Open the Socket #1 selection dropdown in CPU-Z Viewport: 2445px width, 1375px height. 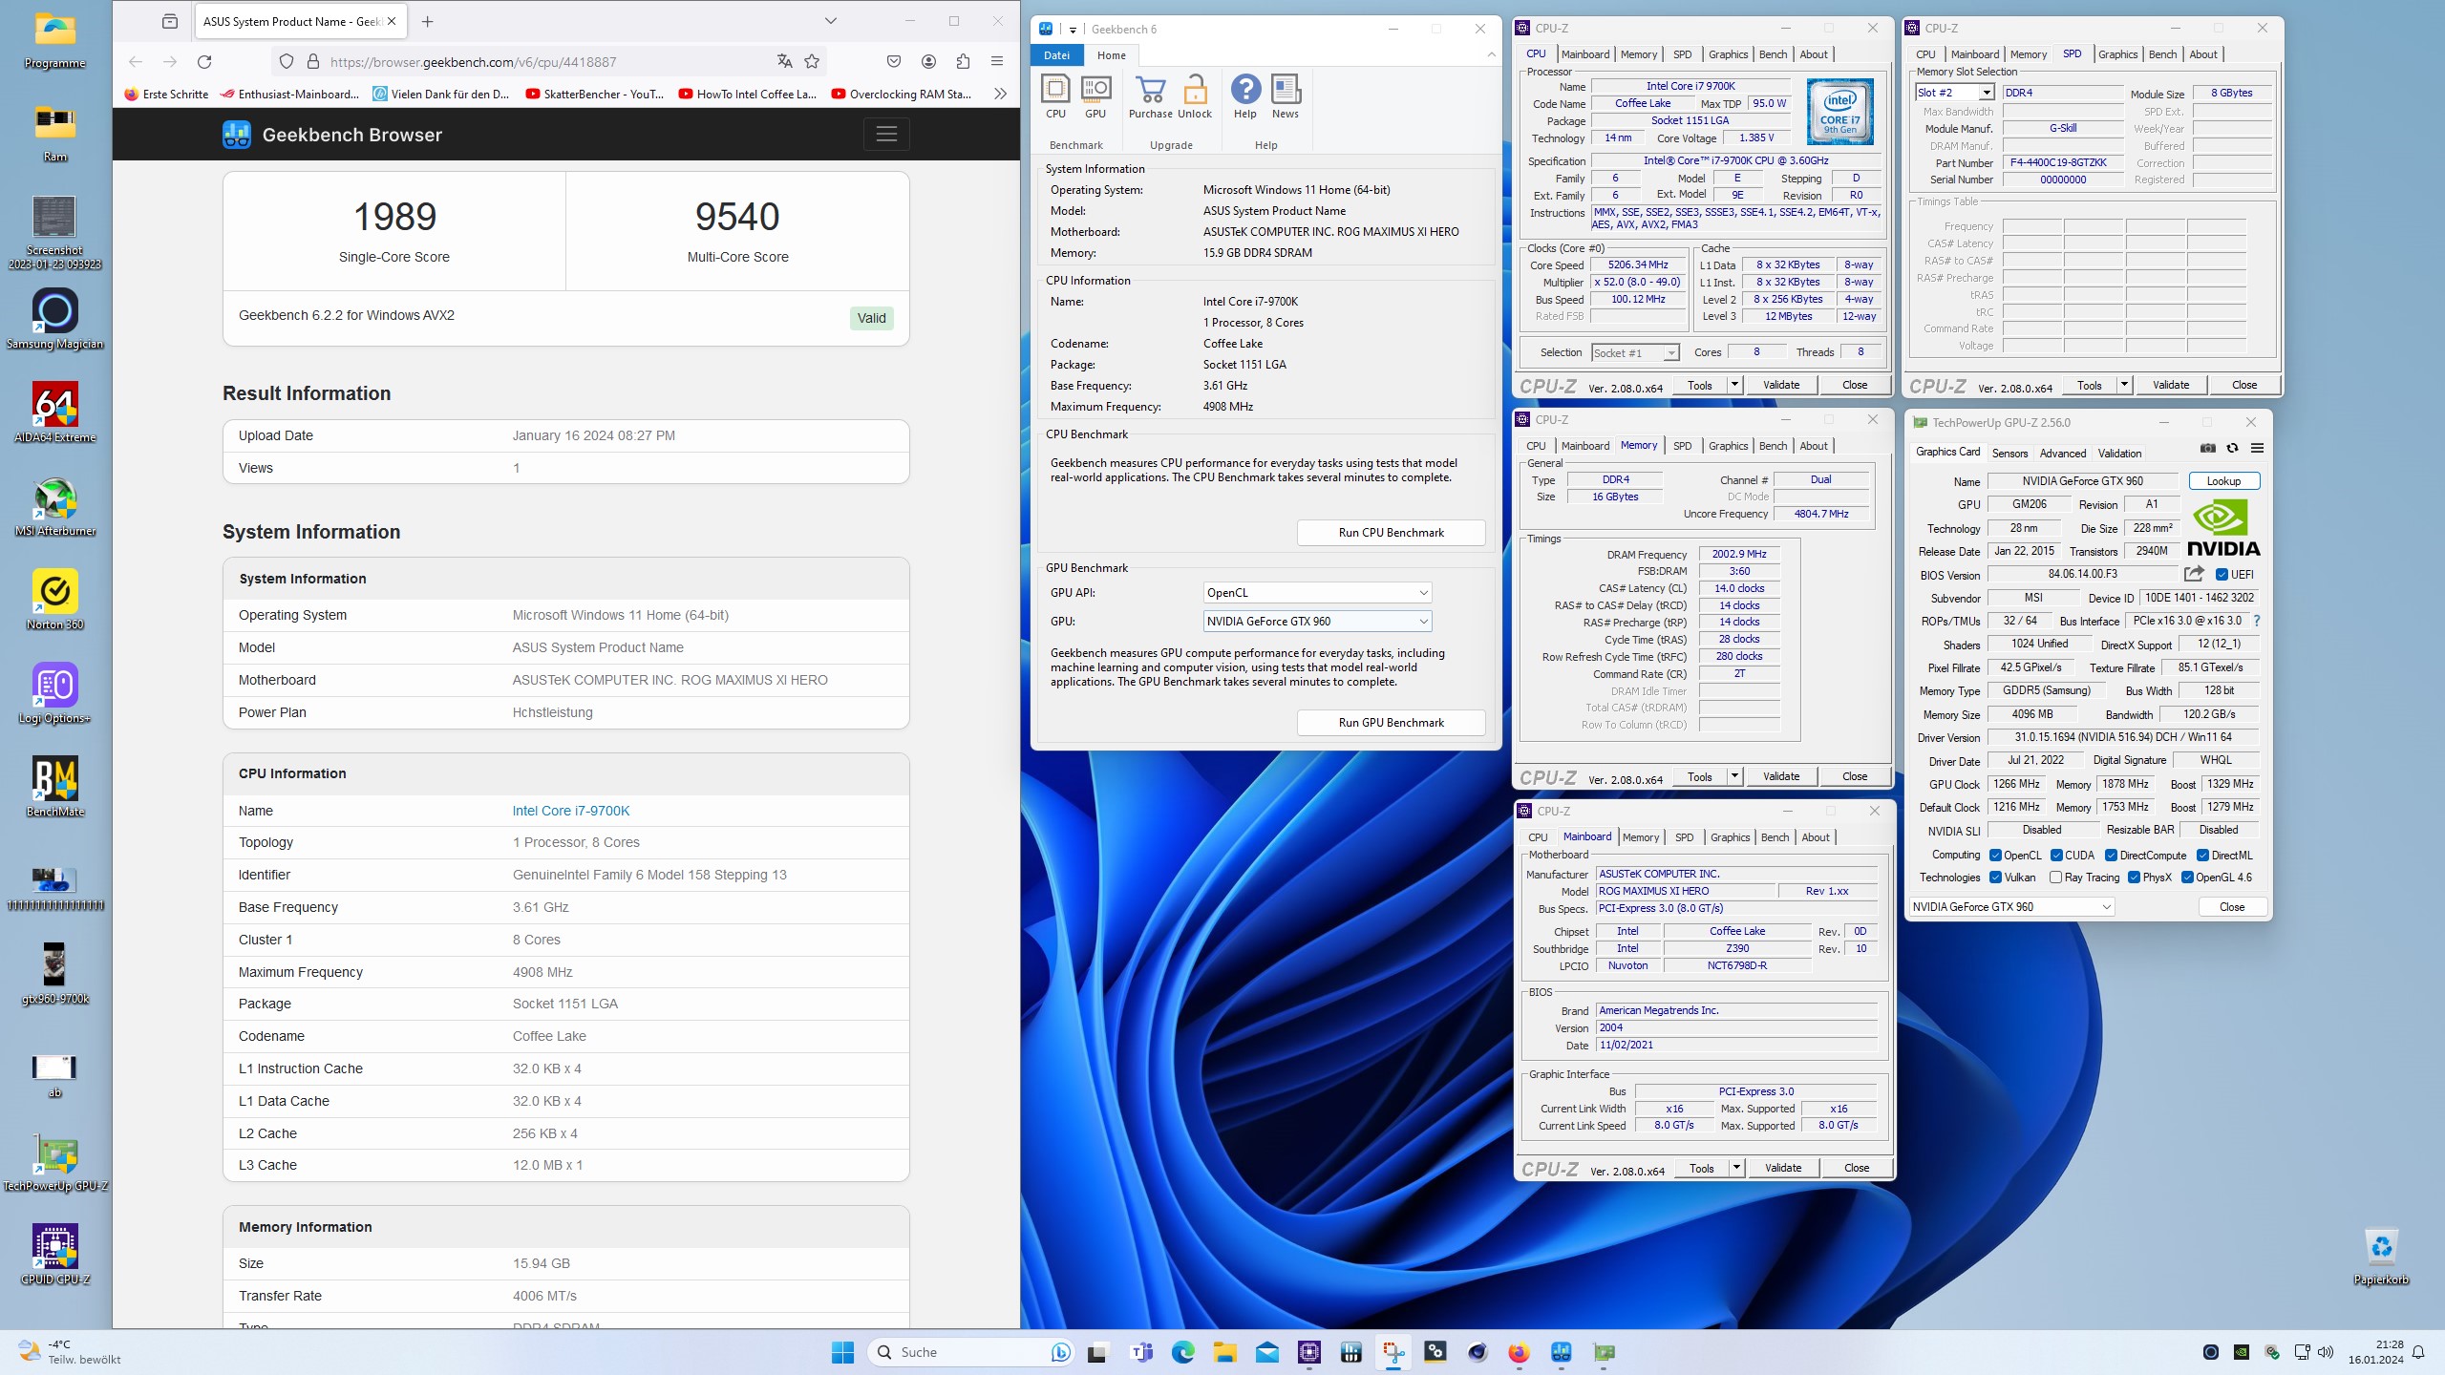tap(1635, 353)
